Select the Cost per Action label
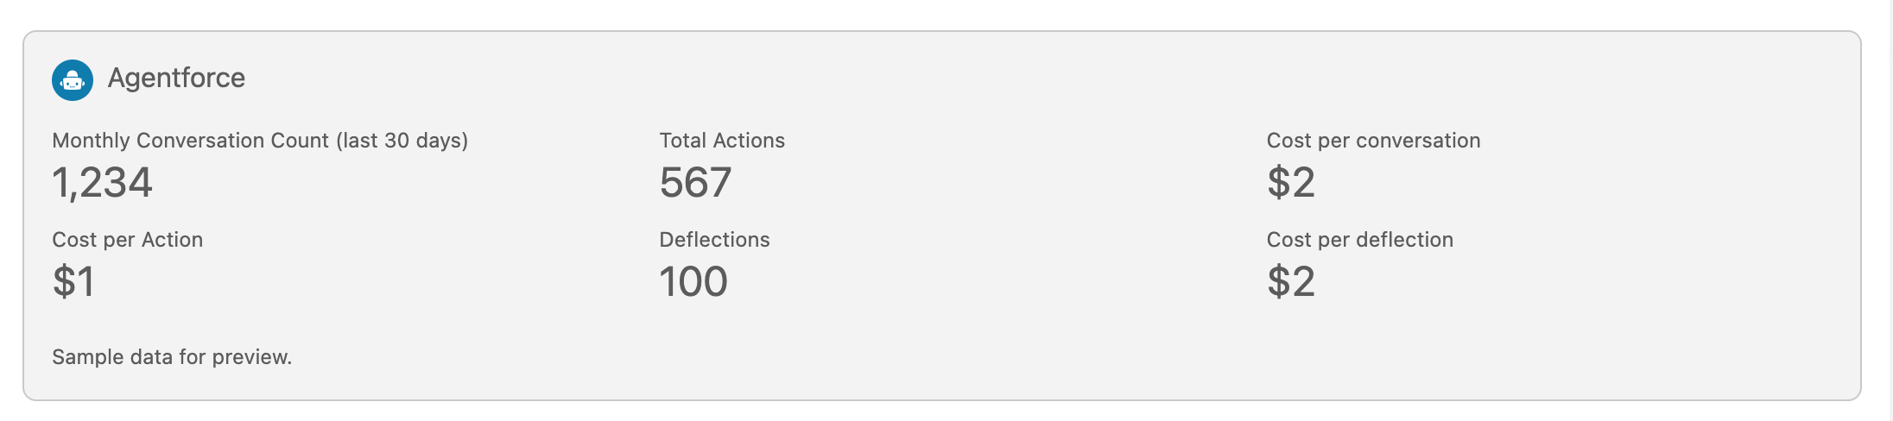The width and height of the screenshot is (1893, 421). (127, 240)
